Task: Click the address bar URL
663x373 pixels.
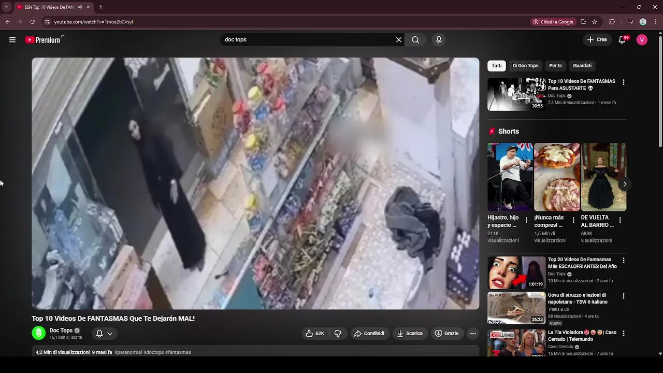Action: click(93, 22)
